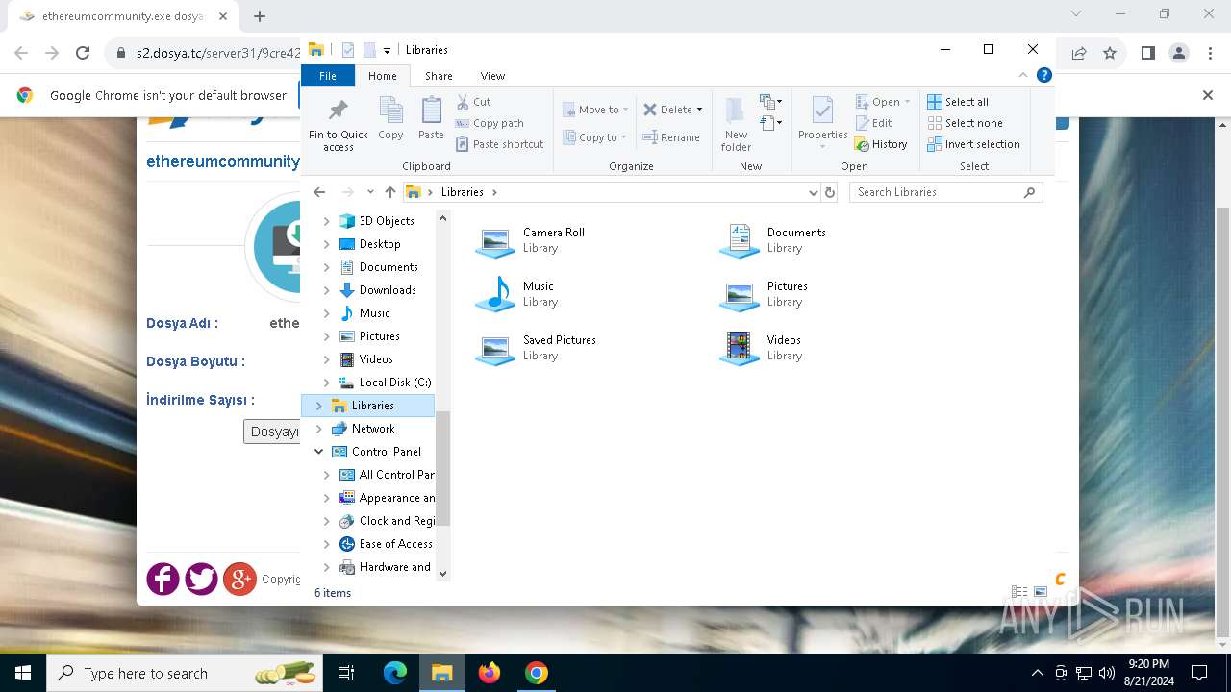Click Explorer back navigation arrow
Image resolution: width=1231 pixels, height=692 pixels.
coord(320,192)
